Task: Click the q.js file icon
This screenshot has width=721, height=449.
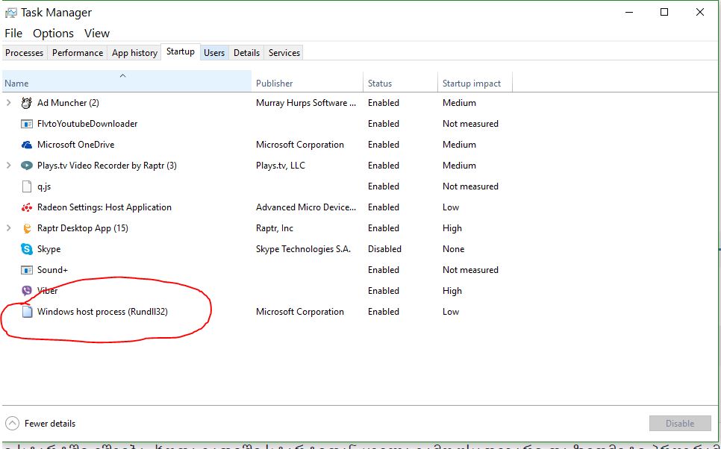Action: [x=27, y=186]
